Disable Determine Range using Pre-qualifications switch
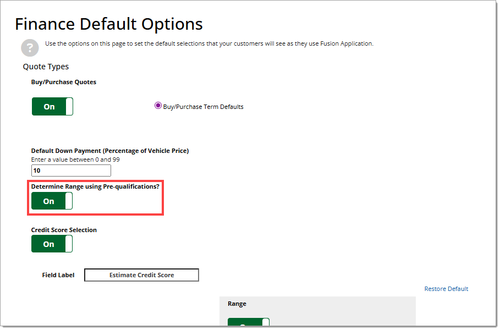The height and width of the screenshot is (330, 500). coord(52,201)
